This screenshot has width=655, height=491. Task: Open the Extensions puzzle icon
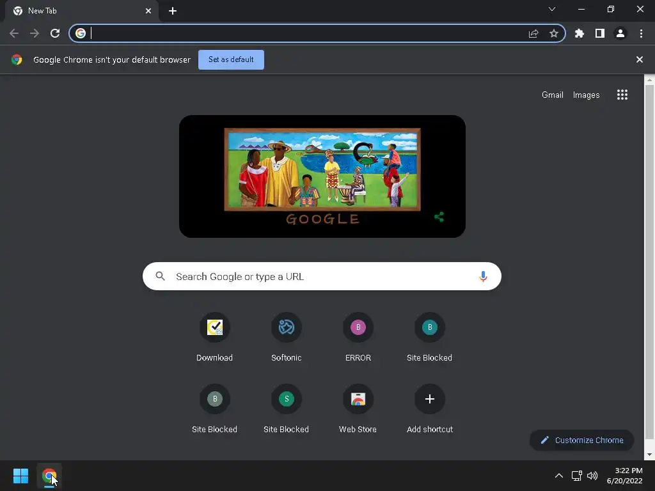point(579,33)
